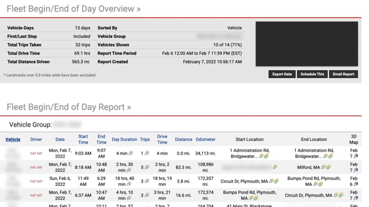This screenshot has width=369, height=207.
Task: Open trips detail icon in 6:37 AM row
Action: [147, 195]
